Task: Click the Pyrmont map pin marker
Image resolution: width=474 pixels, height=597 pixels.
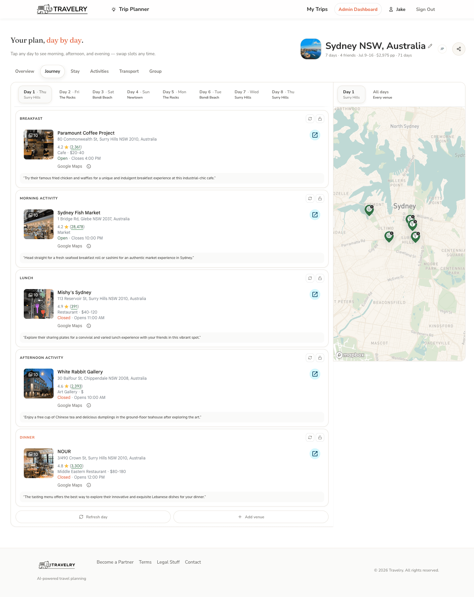Action: coord(369,210)
